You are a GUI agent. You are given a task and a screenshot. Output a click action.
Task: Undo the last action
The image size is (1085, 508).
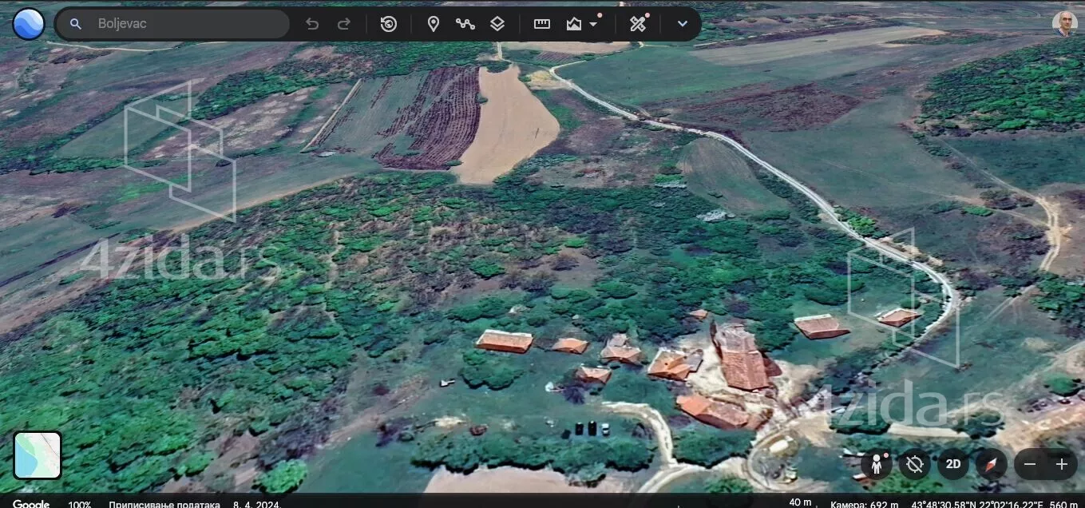pos(312,24)
